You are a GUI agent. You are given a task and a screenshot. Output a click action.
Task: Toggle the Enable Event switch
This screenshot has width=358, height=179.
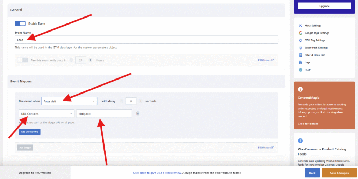[20, 23]
